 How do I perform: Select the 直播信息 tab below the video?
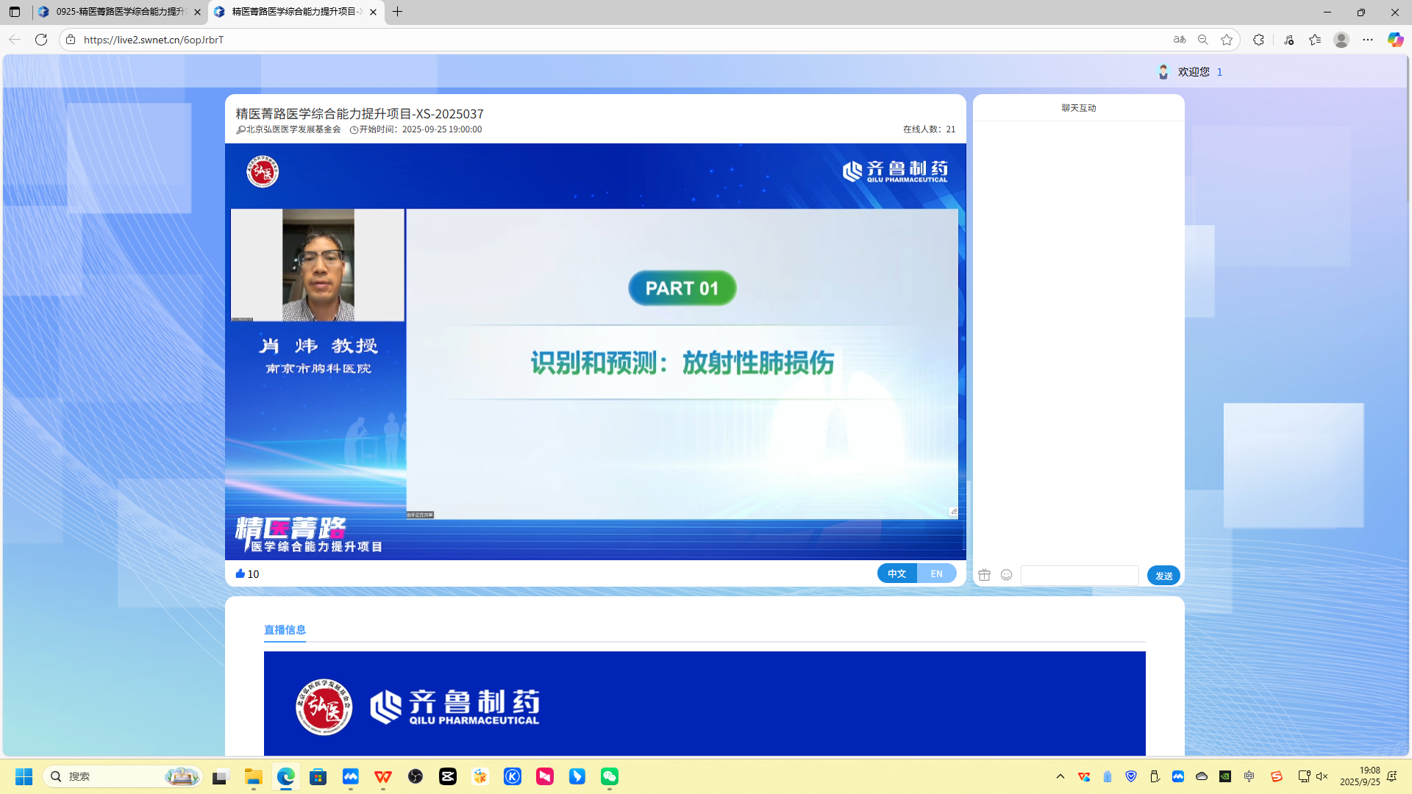285,630
